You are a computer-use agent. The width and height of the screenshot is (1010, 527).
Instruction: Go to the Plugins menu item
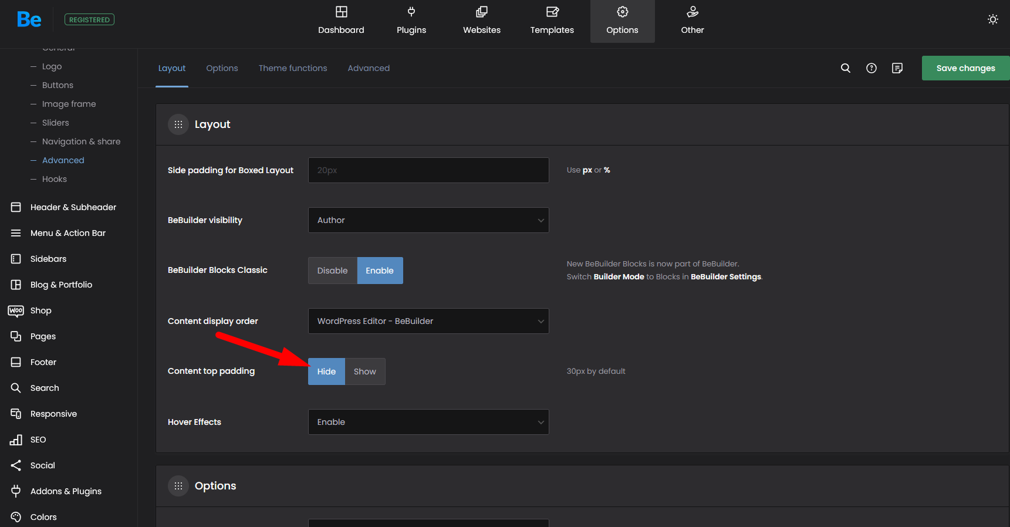point(411,21)
